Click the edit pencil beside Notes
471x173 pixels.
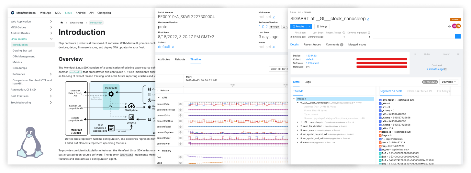274,47
